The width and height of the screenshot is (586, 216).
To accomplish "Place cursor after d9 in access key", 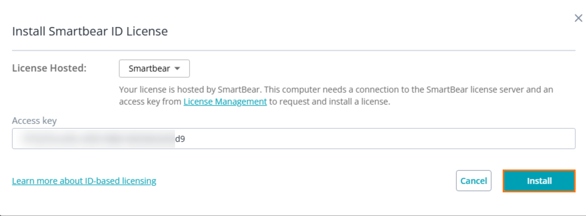I will click(185, 139).
